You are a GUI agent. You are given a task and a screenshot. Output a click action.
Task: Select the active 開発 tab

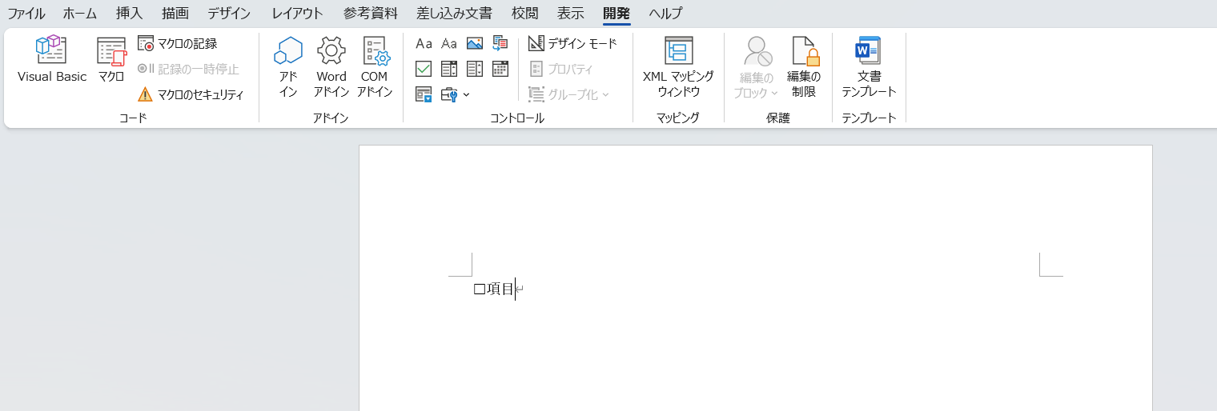617,14
